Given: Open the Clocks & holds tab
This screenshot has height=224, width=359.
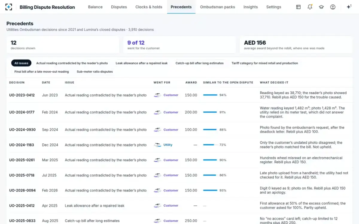Looking at the screenshot, I should pos(149,7).
